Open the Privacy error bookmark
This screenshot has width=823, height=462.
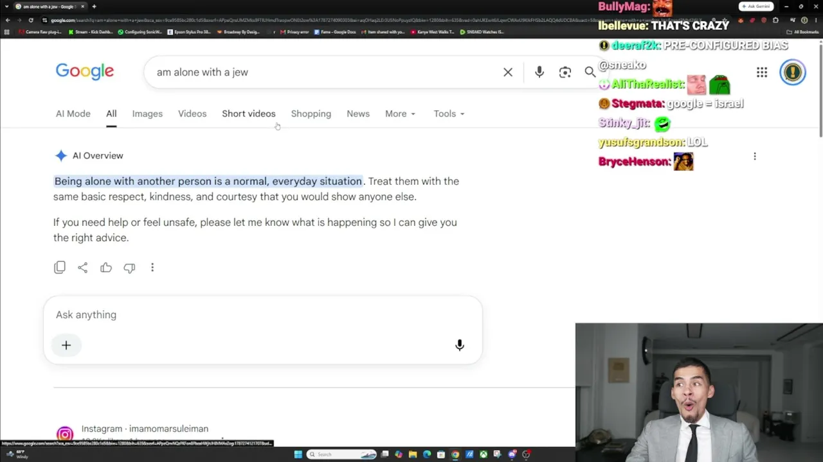tap(294, 31)
